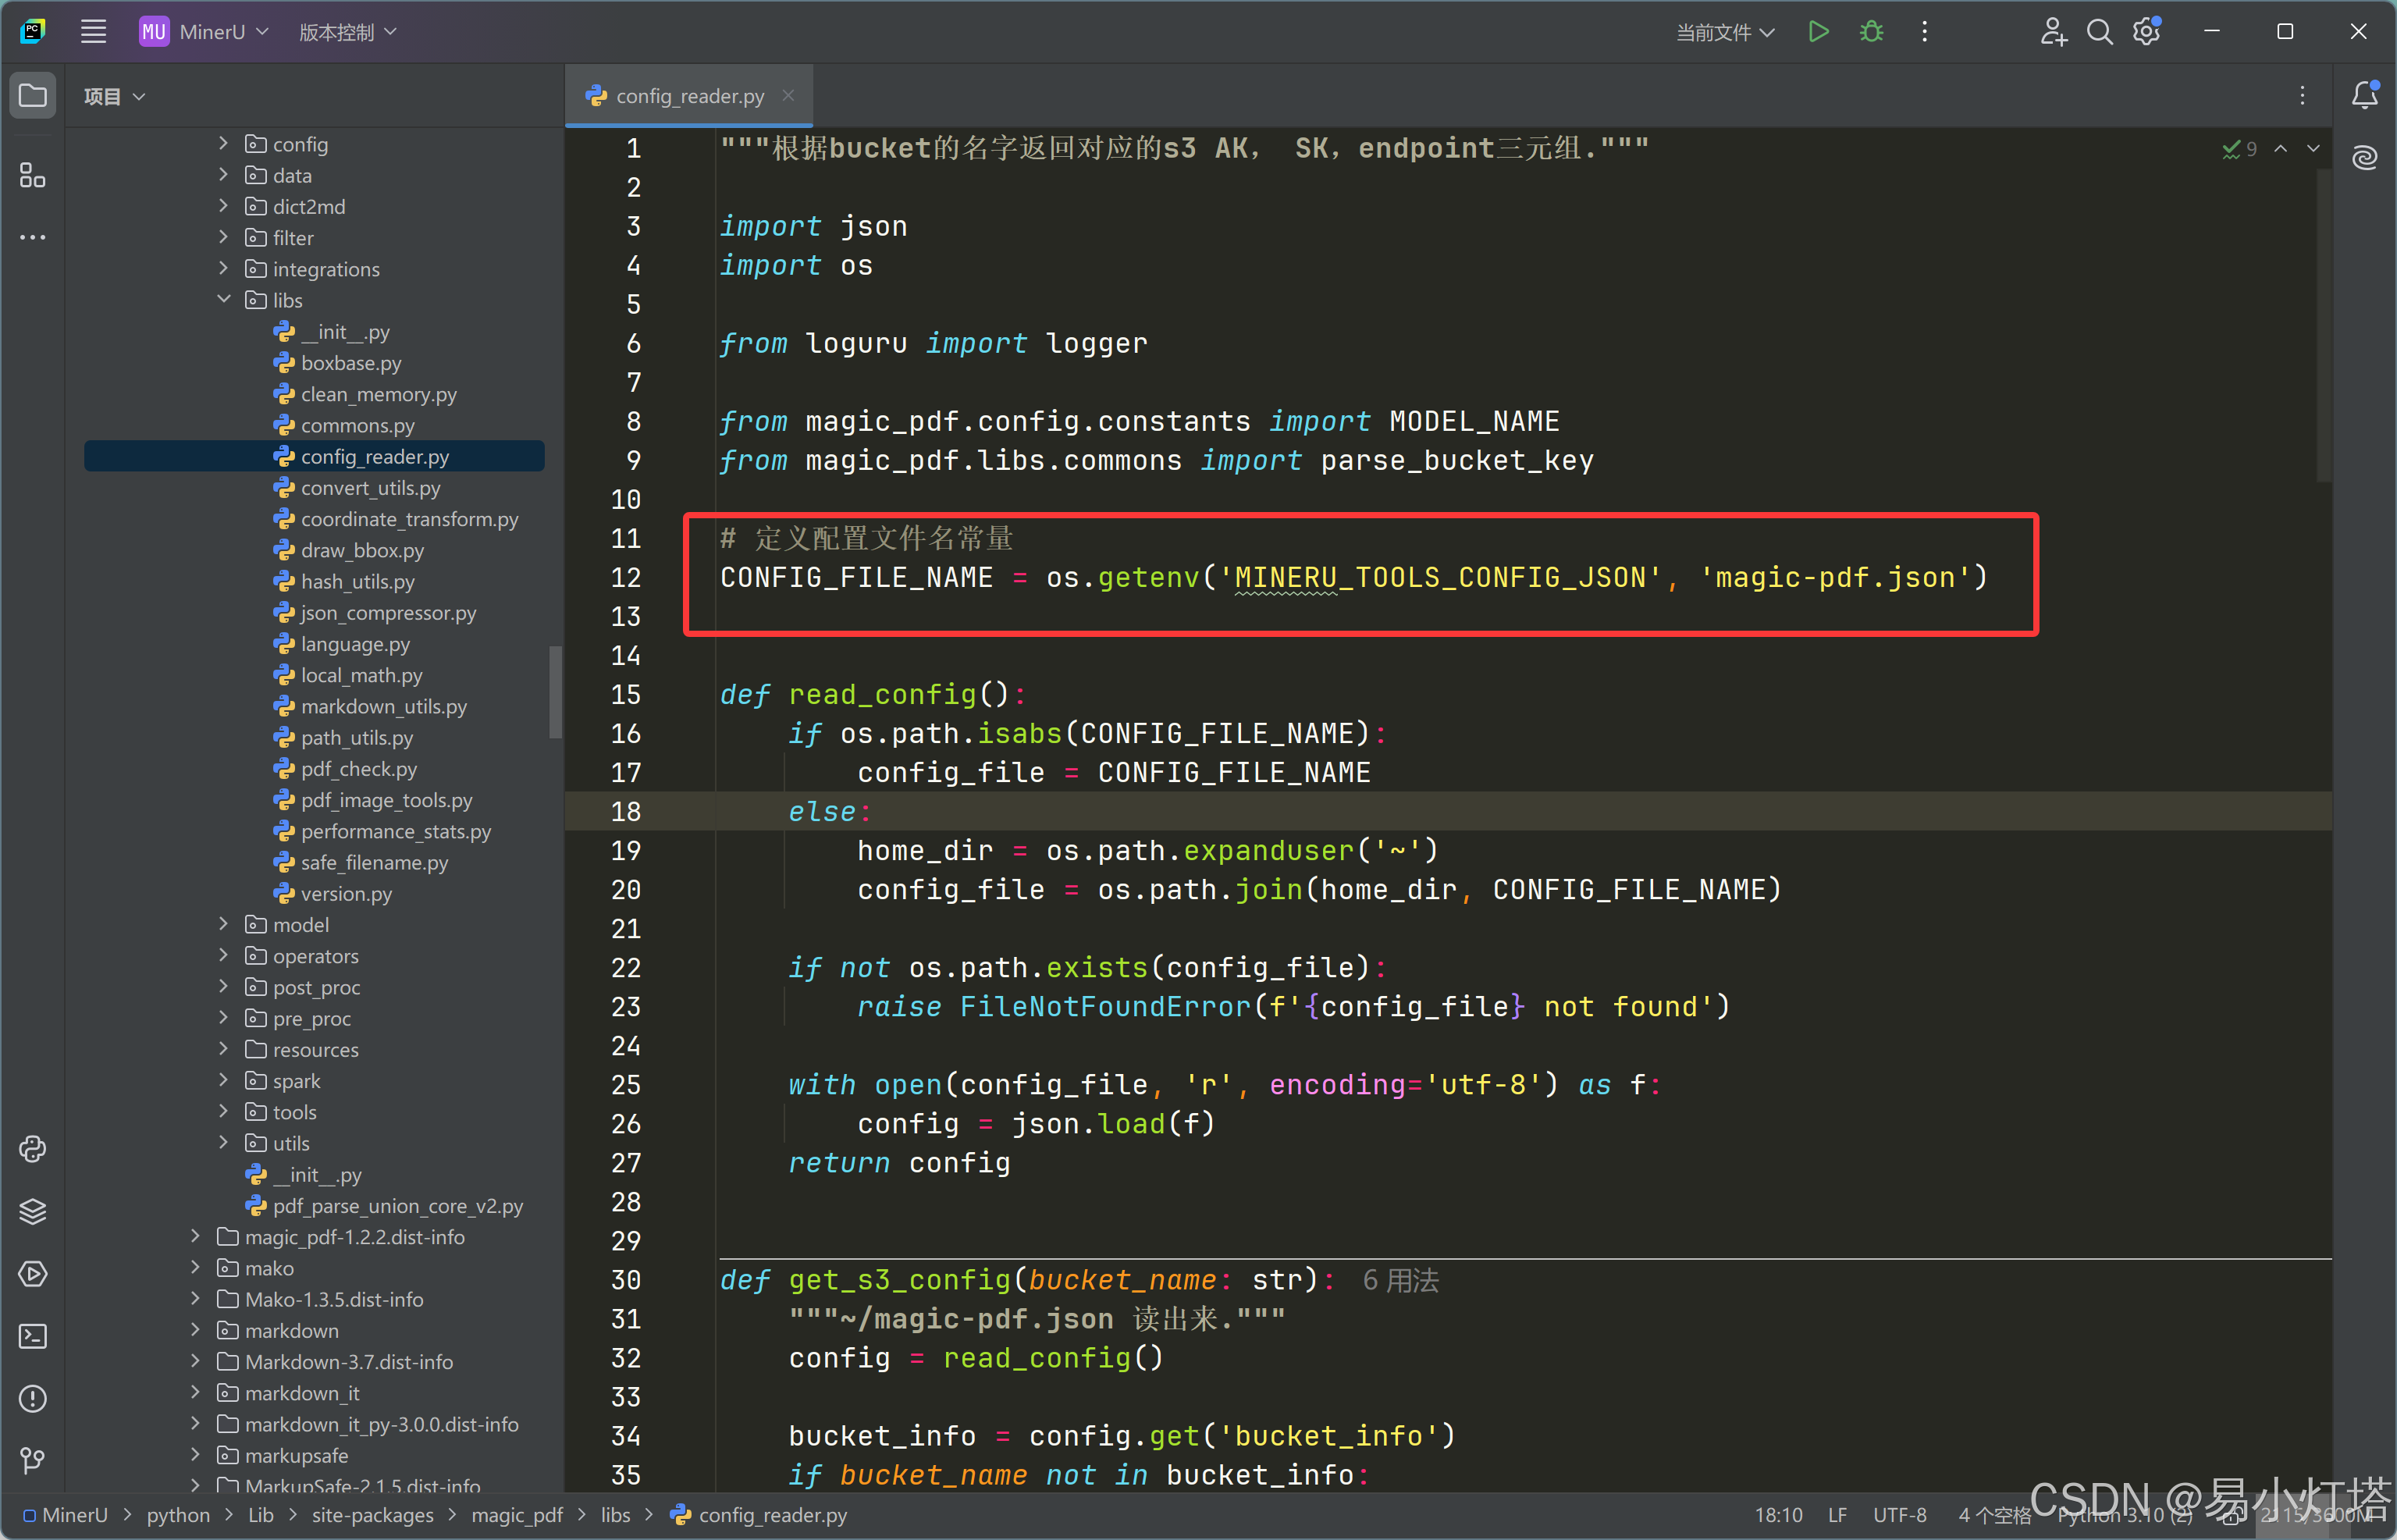The image size is (2397, 1540).
Task: Click the project tree vertical scrollbar
Action: pyautogui.click(x=555, y=692)
